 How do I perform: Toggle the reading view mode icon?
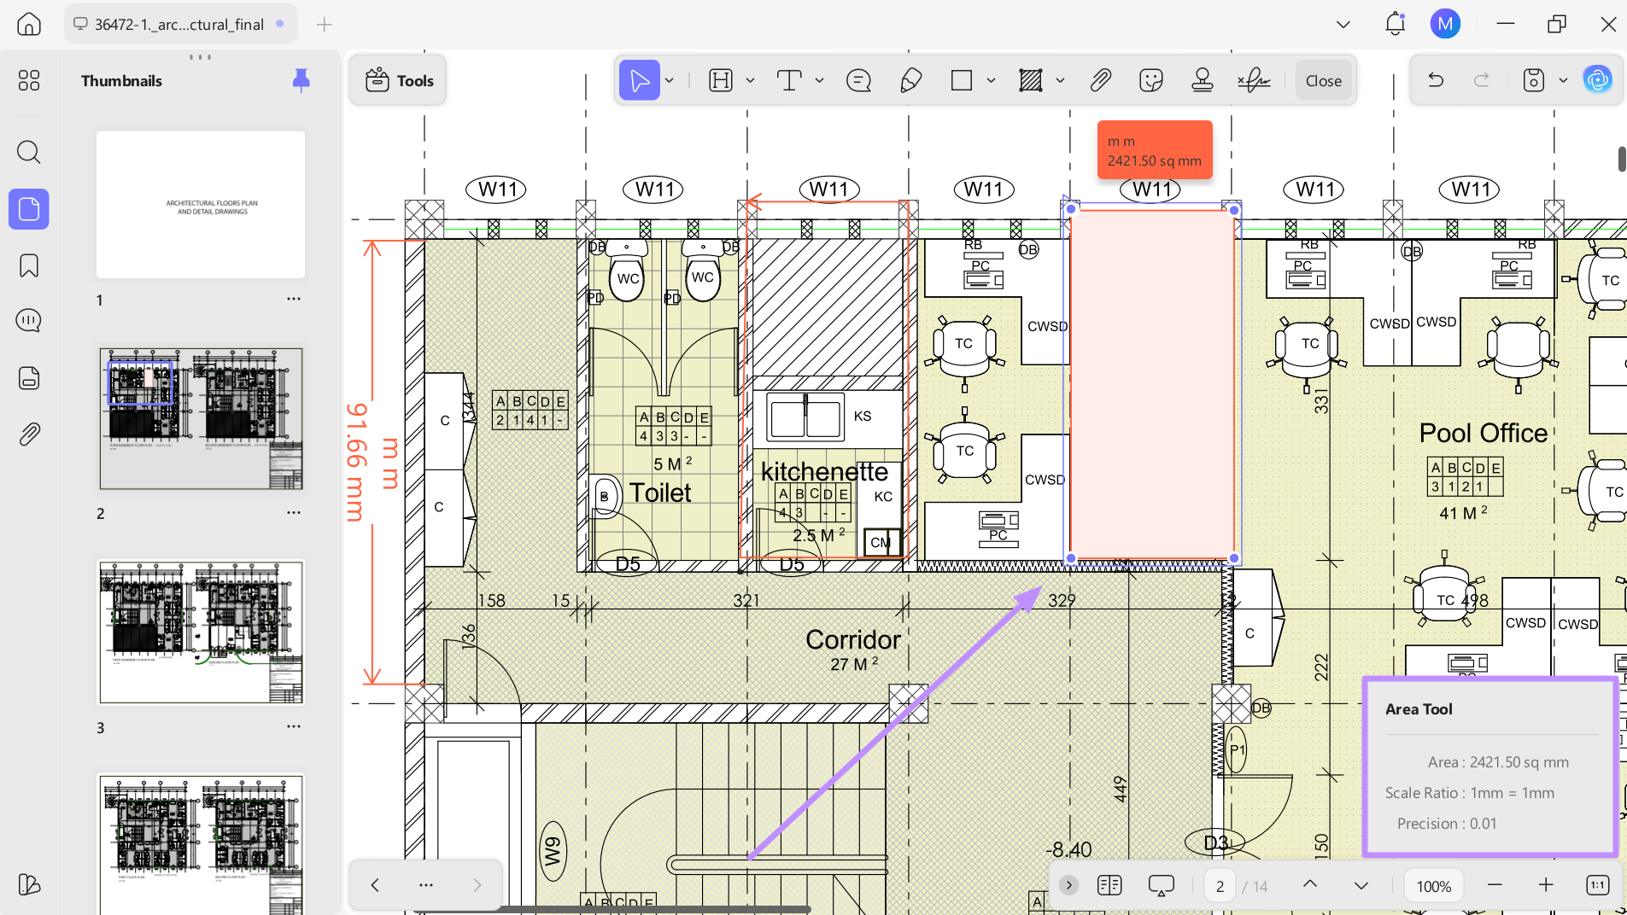point(1109,885)
